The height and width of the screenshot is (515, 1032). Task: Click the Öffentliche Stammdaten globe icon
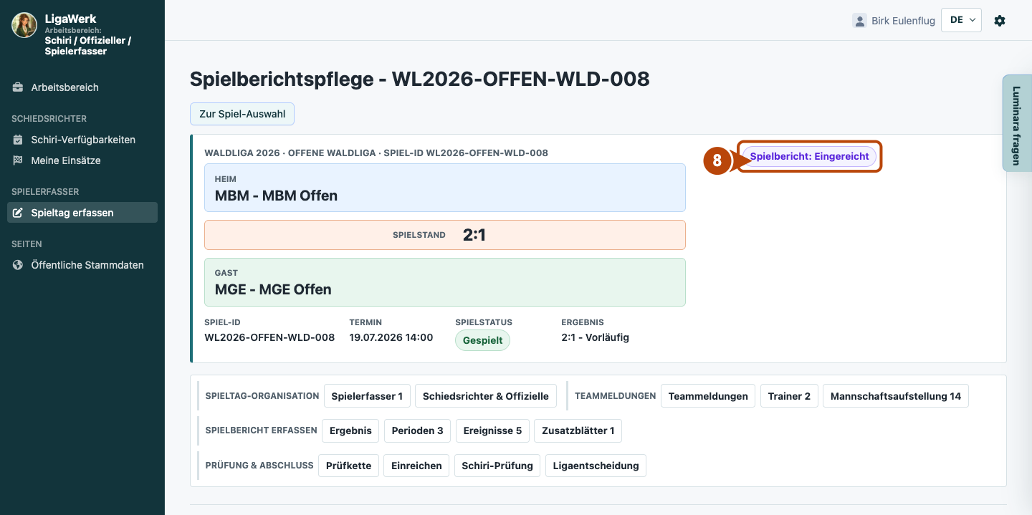pos(18,265)
